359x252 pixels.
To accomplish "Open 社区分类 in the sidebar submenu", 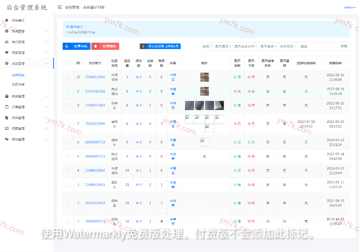I will (18, 85).
